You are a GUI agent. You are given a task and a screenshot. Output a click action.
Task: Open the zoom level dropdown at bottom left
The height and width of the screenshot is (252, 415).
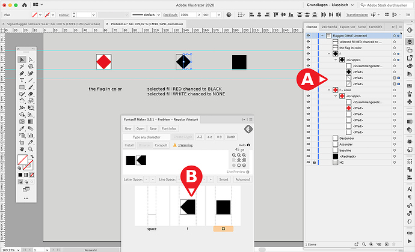click(x=18, y=250)
